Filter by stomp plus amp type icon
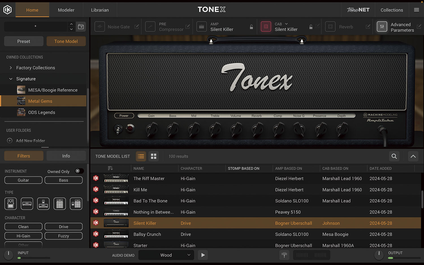The image size is (424, 265). 43,204
